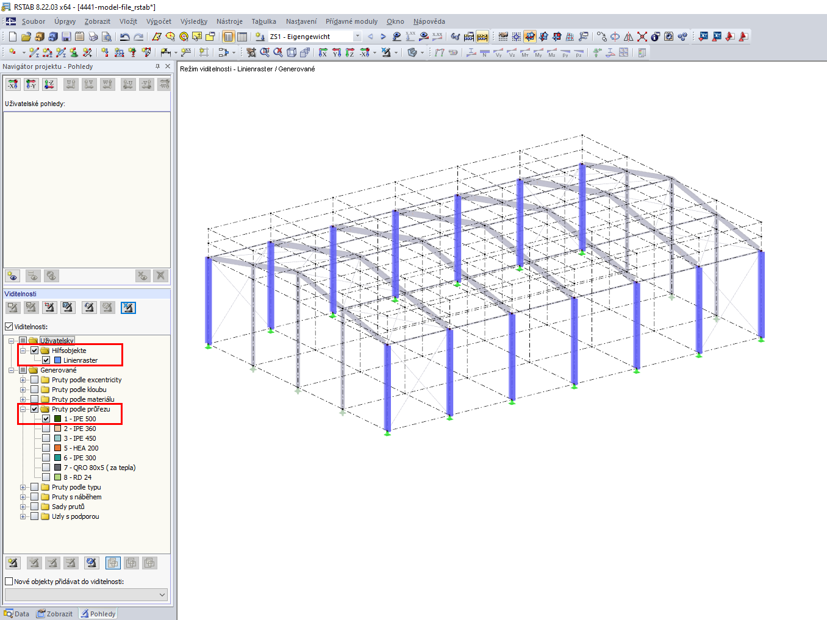Toggle the main Viditelnosti checkbox

[9, 327]
